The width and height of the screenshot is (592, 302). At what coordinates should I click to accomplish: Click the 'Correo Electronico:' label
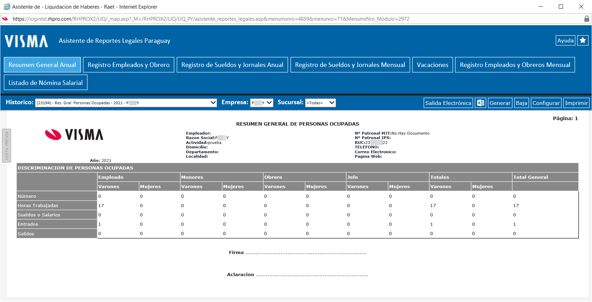[376, 152]
